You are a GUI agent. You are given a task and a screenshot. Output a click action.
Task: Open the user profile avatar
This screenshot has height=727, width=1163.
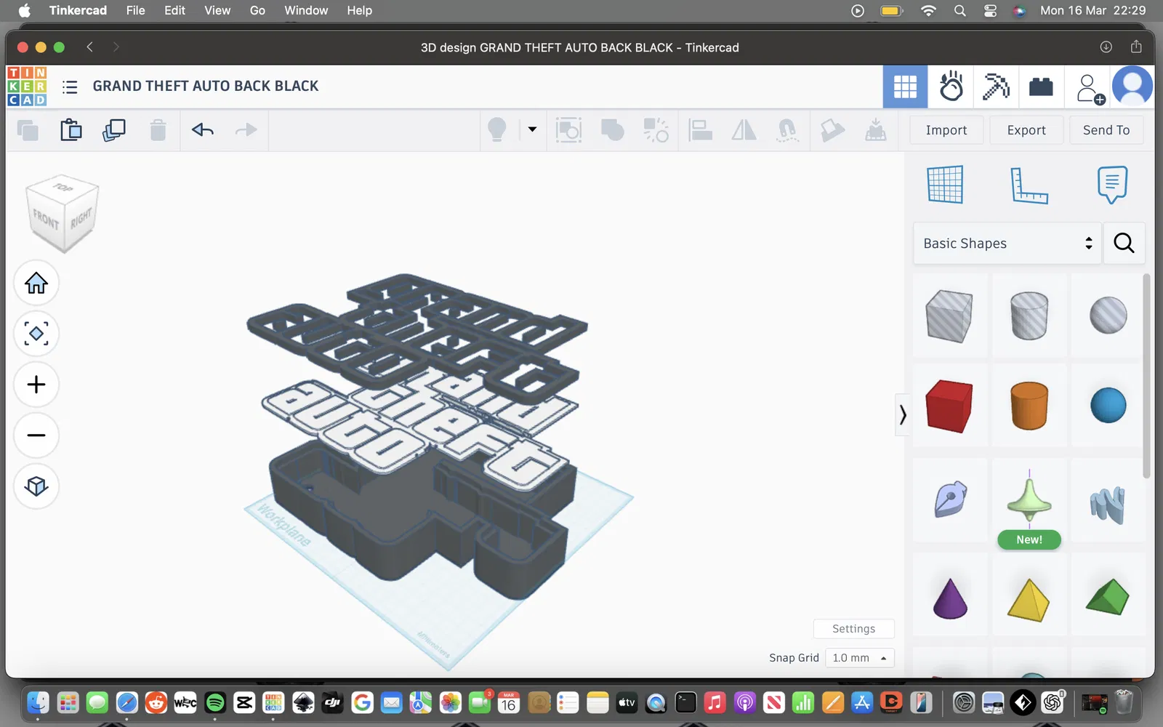pos(1132,87)
